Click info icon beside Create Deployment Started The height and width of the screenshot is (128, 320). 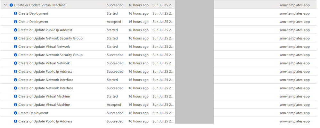pos(15,13)
